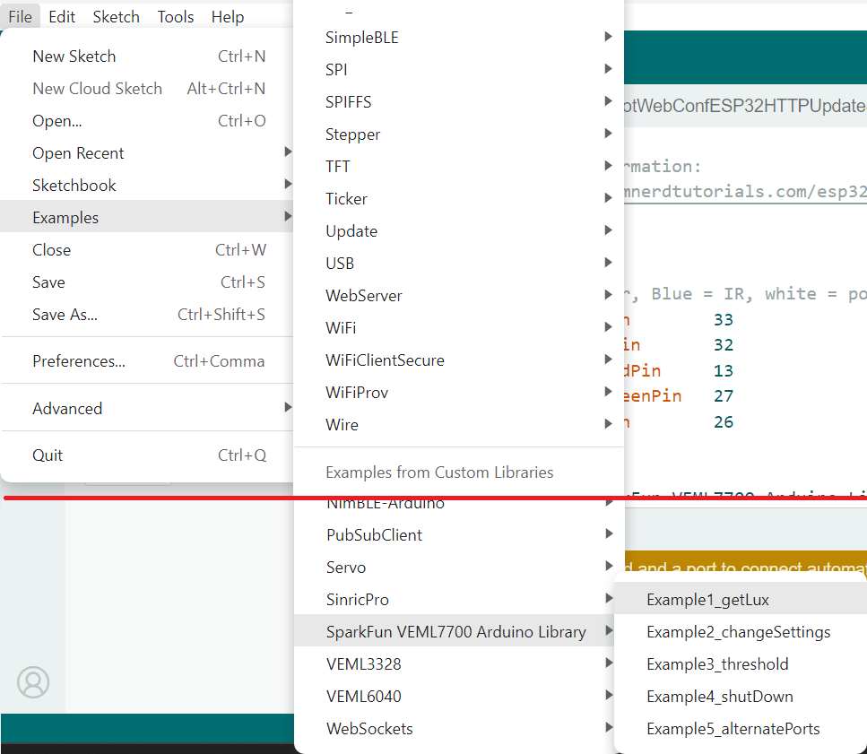The height and width of the screenshot is (754, 867).
Task: Select New Cloud Sketch entry
Action: pyautogui.click(x=148, y=89)
